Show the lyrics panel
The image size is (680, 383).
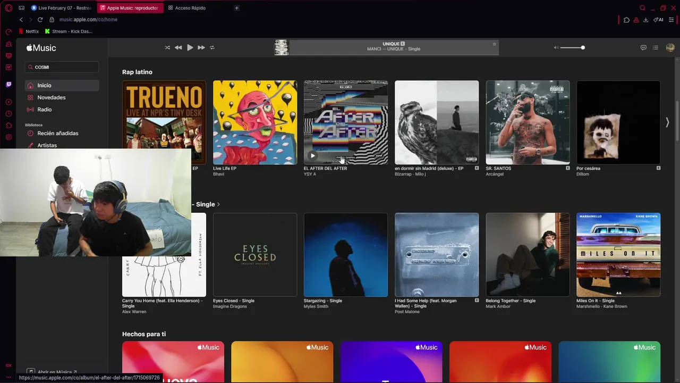[643, 48]
